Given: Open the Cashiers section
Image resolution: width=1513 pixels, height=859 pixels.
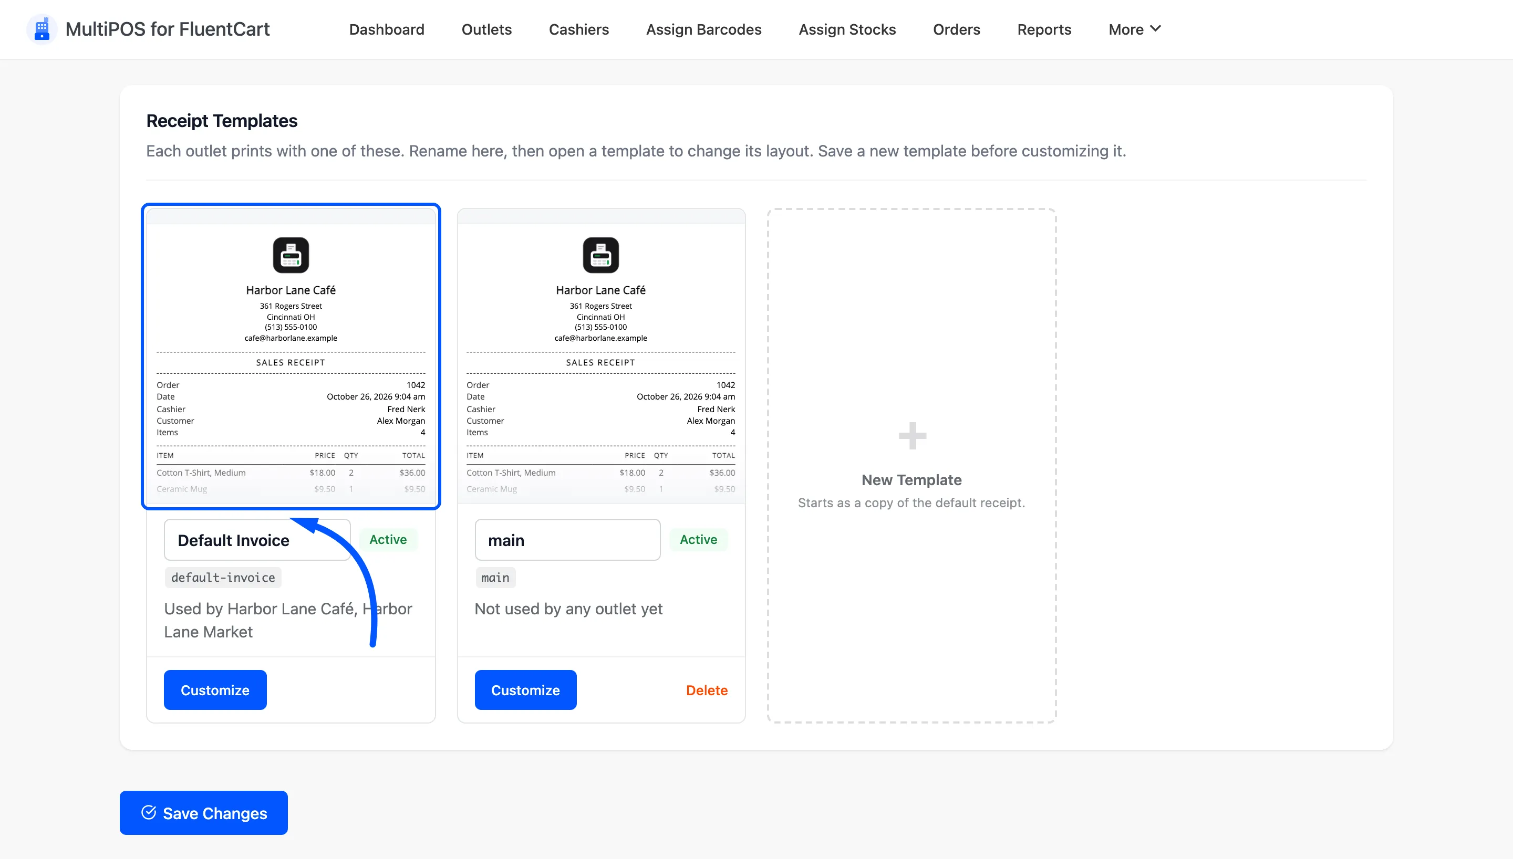Looking at the screenshot, I should [578, 29].
